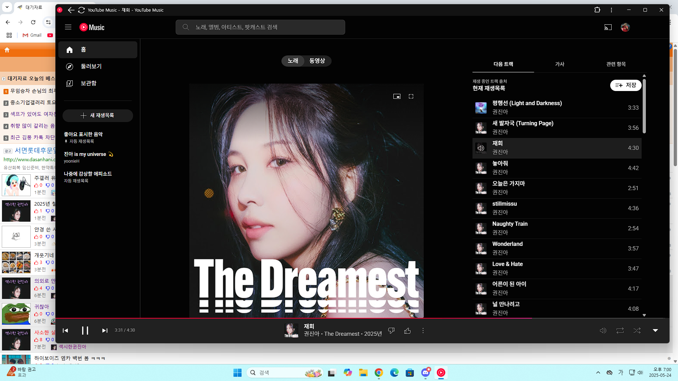Play 평행선 (Light and Darkness) from queue
The height and width of the screenshot is (381, 678).
coord(557,108)
